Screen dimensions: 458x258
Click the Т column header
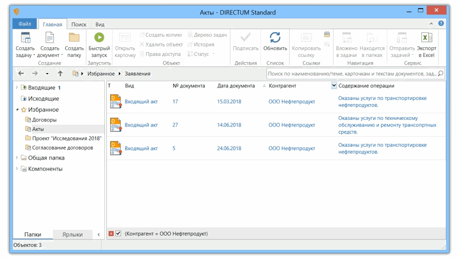110,86
